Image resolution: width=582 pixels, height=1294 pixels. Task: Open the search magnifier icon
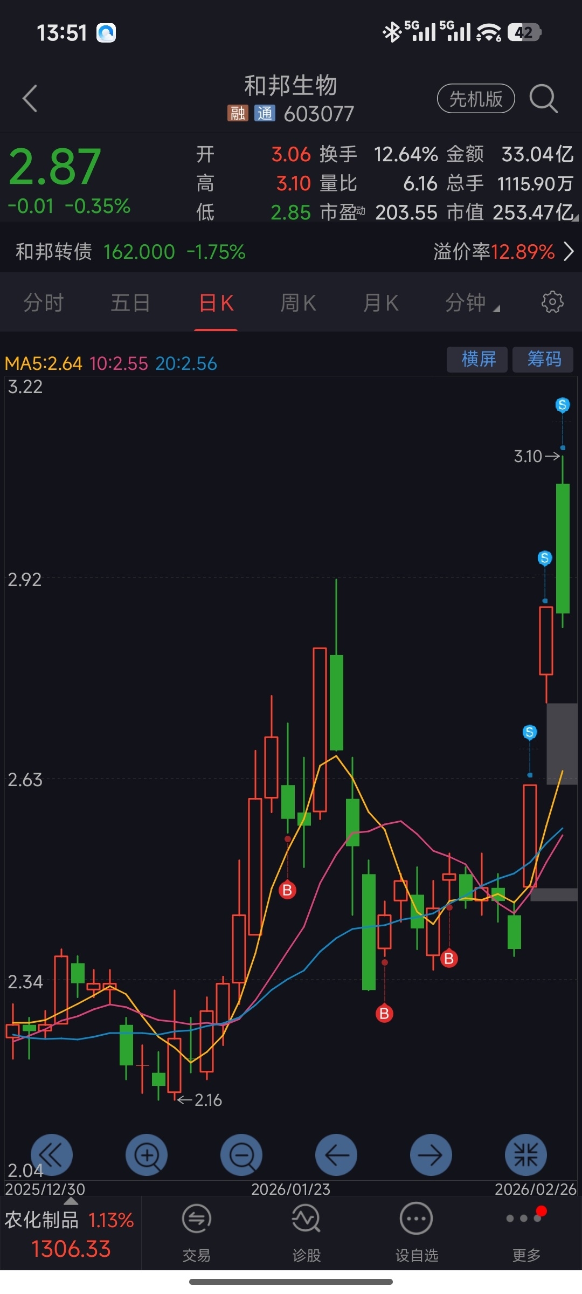point(543,99)
